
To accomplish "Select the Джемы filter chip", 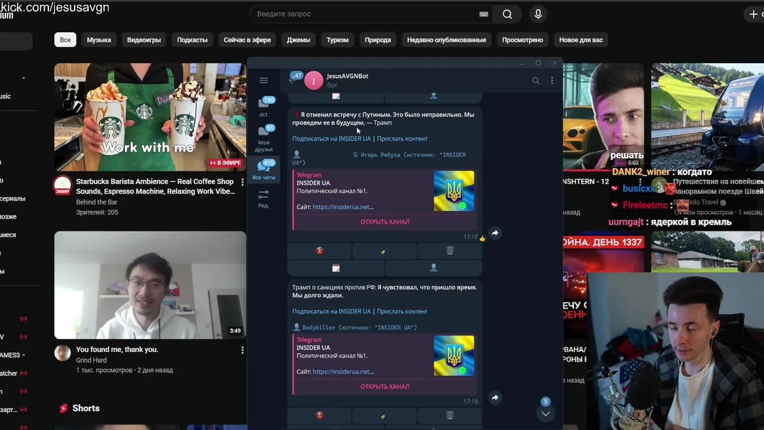I will point(298,40).
